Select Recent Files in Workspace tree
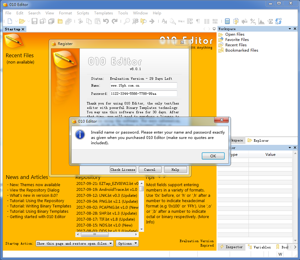The height and width of the screenshot is (260, 300). [236, 45]
